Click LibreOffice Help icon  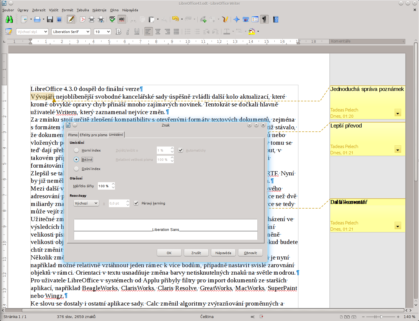tap(276, 20)
